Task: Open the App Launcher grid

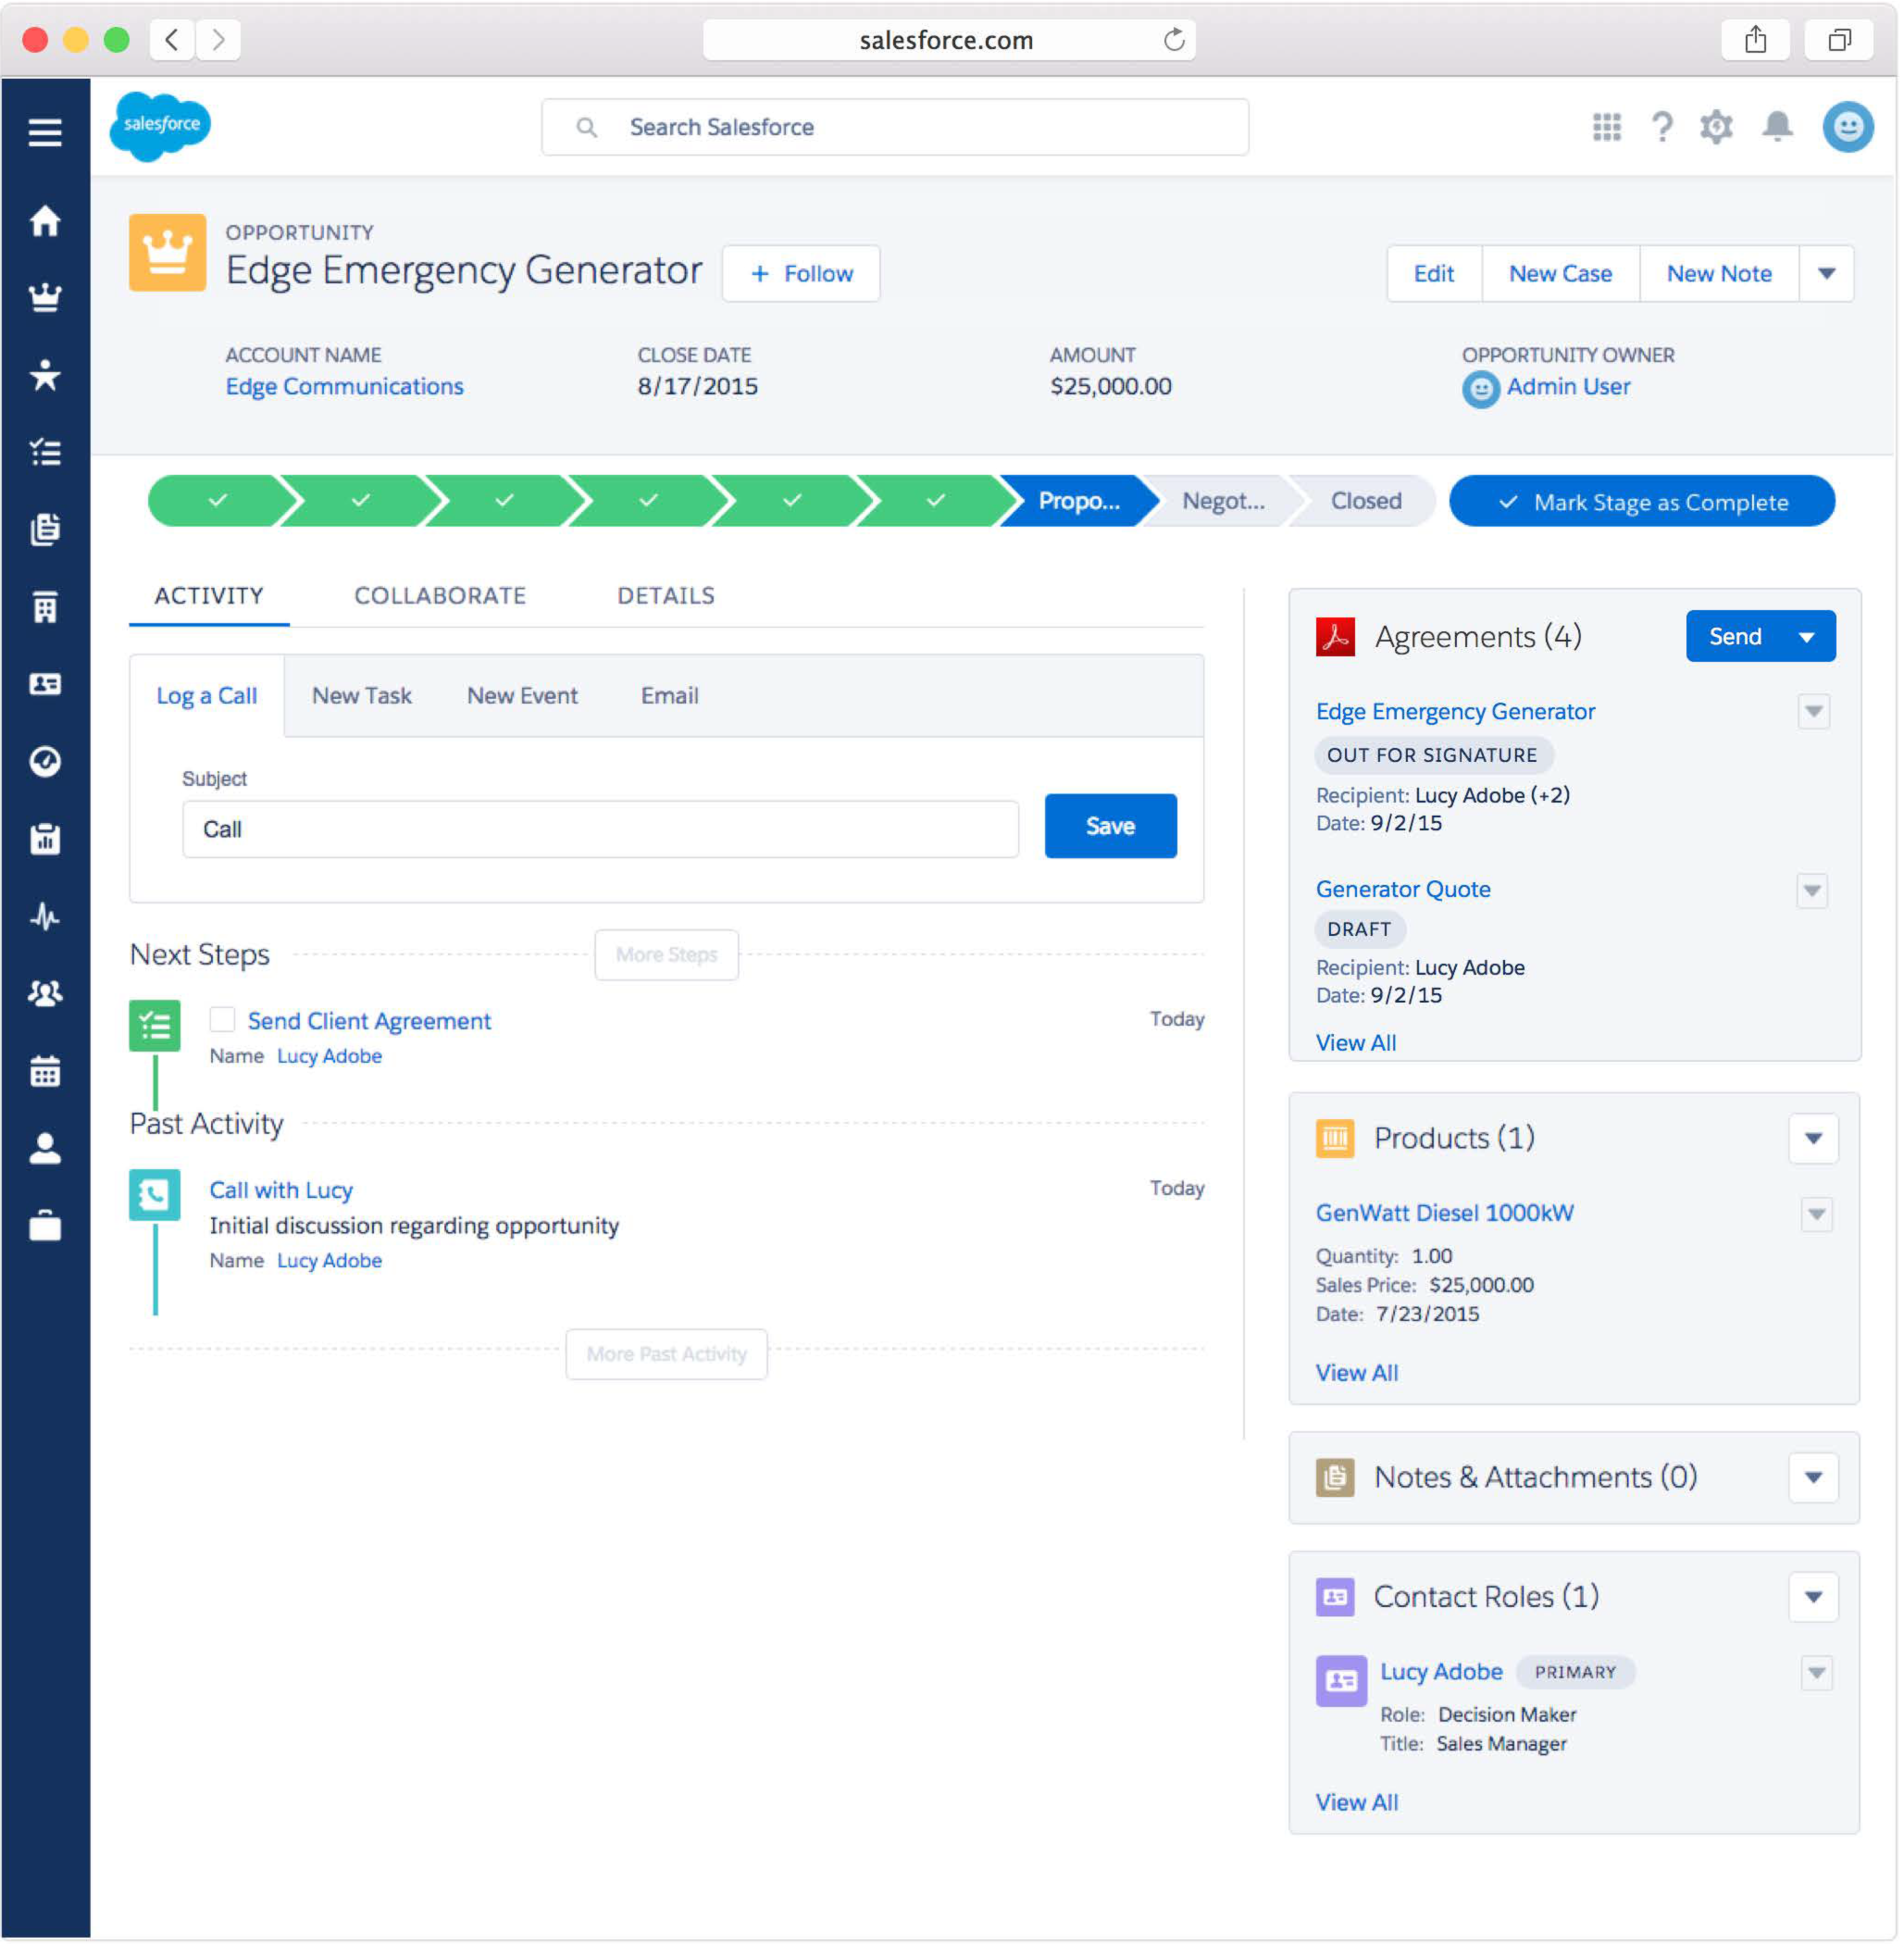Action: coord(1607,127)
